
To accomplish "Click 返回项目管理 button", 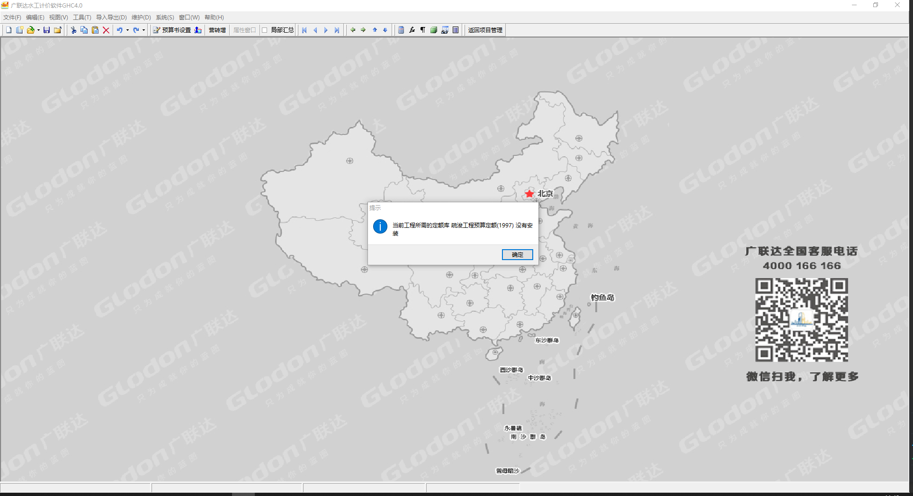I will click(485, 30).
